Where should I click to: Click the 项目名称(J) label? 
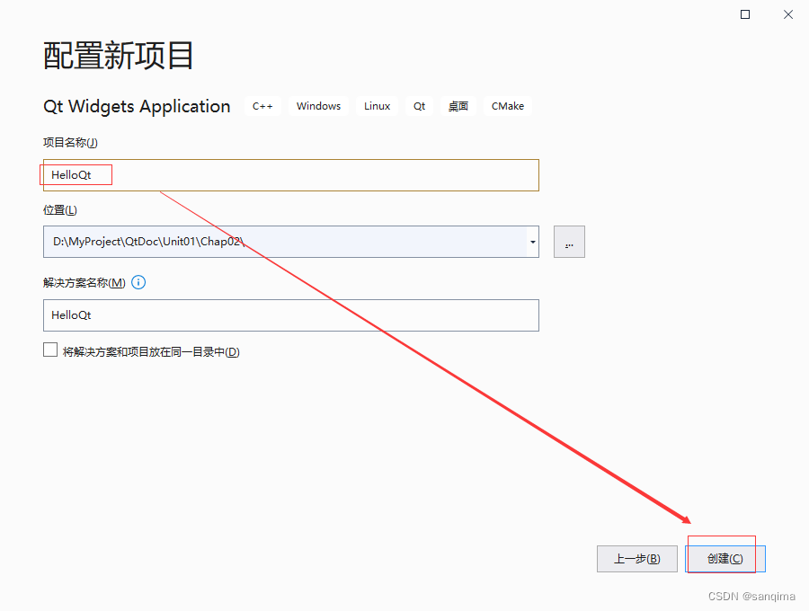click(x=70, y=142)
